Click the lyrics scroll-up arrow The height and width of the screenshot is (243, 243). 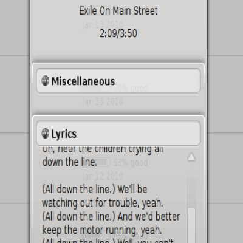191,157
